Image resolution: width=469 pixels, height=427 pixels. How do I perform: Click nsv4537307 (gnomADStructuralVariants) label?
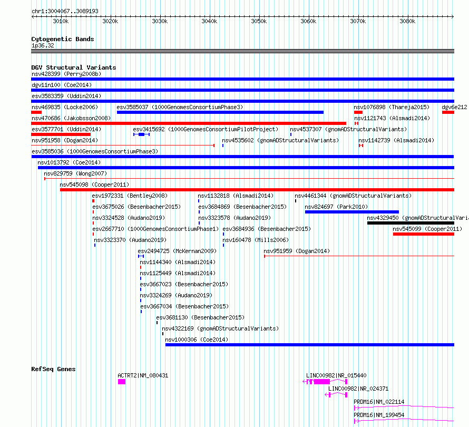point(348,129)
